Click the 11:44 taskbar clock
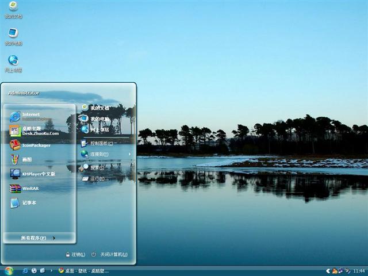The image size is (368, 276). click(359, 271)
